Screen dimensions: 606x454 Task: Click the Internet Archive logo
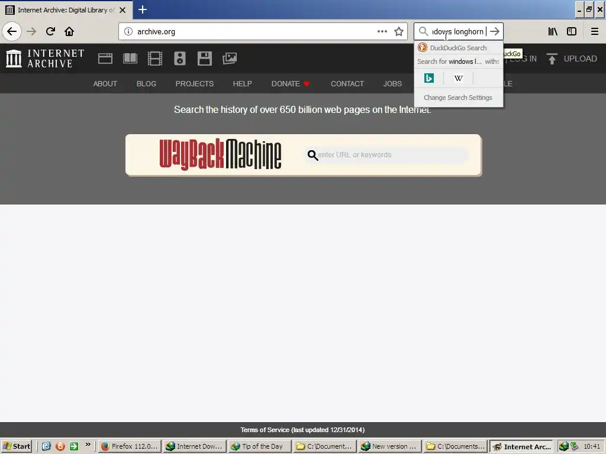point(45,59)
